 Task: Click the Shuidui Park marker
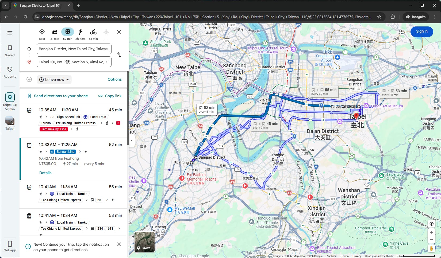[145, 43]
